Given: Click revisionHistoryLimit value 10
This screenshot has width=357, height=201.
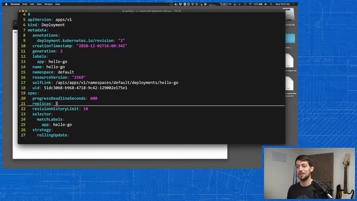Looking at the screenshot, I should point(85,109).
